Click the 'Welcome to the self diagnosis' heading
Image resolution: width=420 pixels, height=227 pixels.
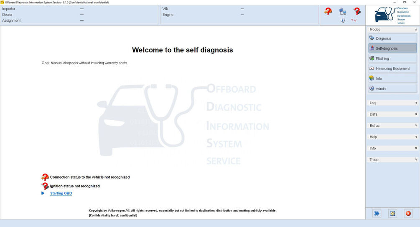(182, 50)
